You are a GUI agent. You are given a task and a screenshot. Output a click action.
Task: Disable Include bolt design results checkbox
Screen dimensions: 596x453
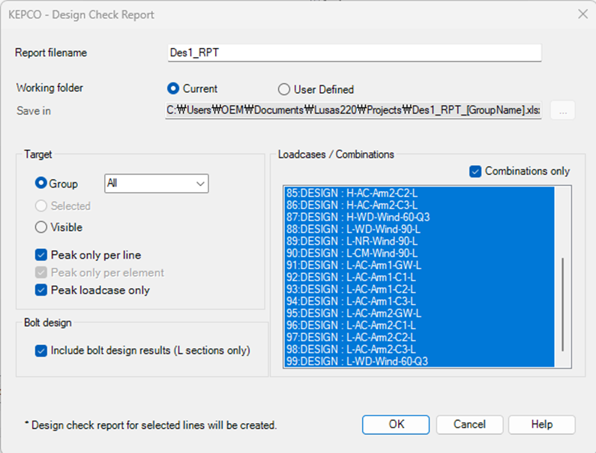click(42, 350)
